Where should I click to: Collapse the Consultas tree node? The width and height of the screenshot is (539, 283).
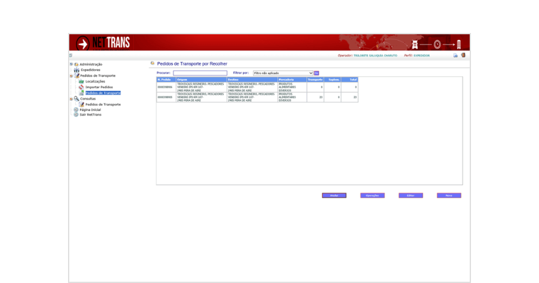tap(71, 99)
